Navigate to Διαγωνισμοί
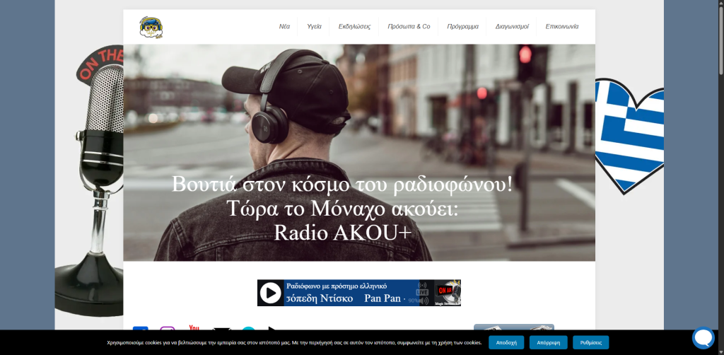724x355 pixels. click(x=512, y=27)
